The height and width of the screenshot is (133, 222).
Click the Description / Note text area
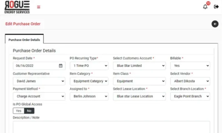[112, 127]
